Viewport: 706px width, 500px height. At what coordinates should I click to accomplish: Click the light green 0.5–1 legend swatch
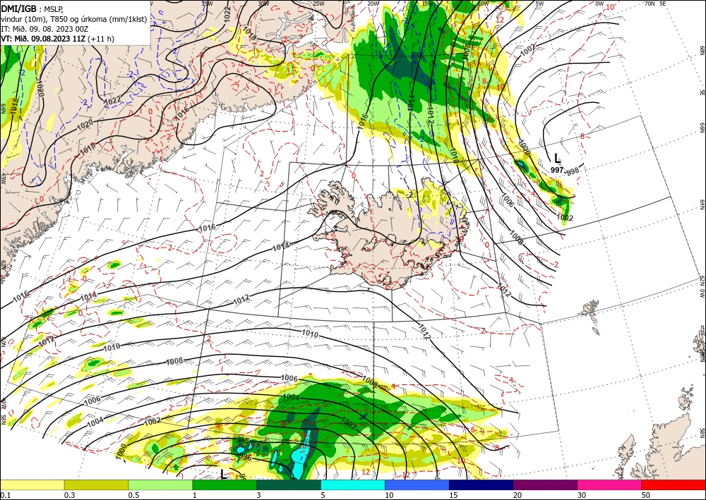tap(160, 484)
